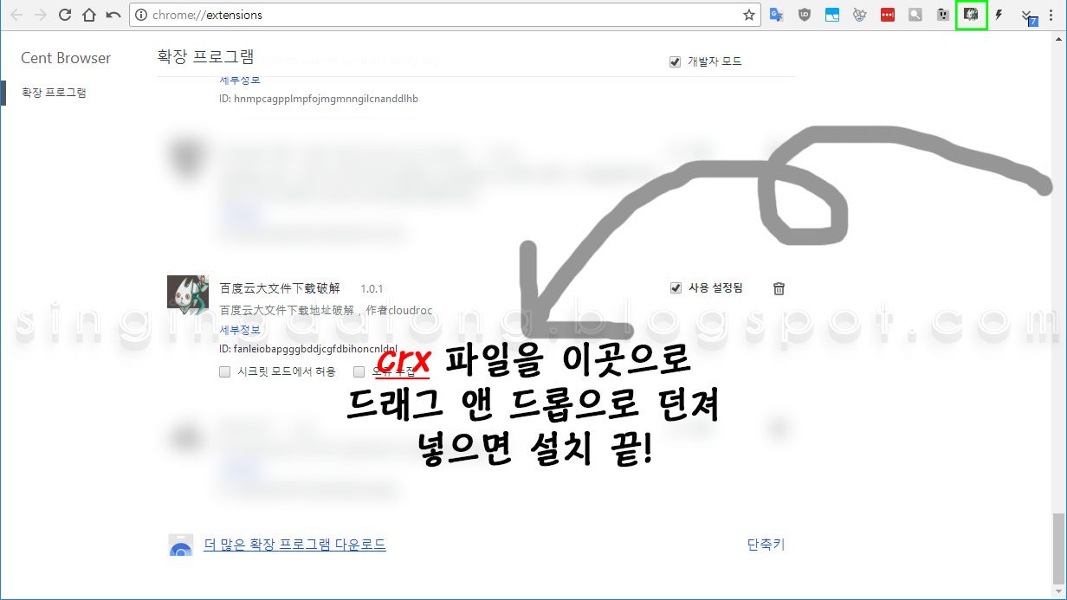Bookmark this page with the star icon
This screenshot has width=1067, height=600.
(x=749, y=15)
